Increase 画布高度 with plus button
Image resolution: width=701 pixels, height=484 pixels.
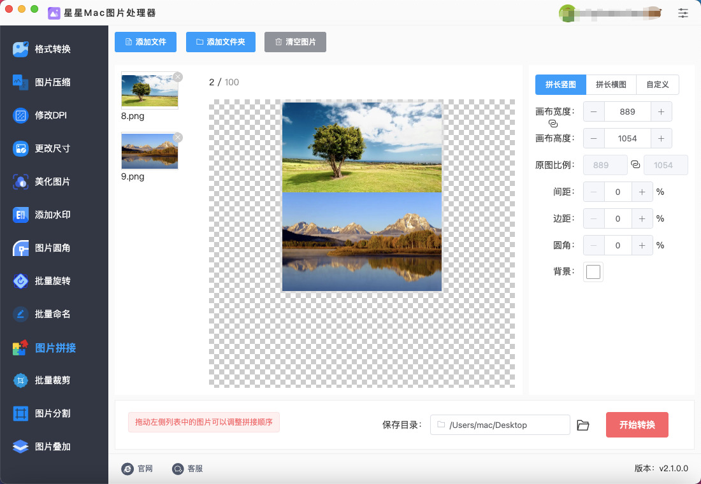(x=661, y=139)
